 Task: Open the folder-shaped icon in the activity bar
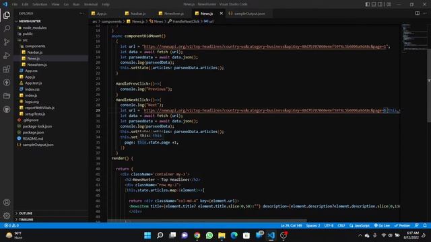coord(7,95)
